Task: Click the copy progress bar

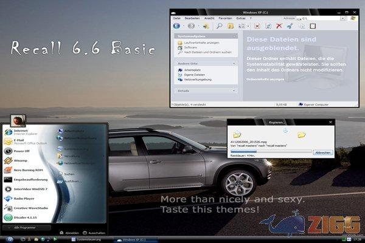Action: (271, 152)
